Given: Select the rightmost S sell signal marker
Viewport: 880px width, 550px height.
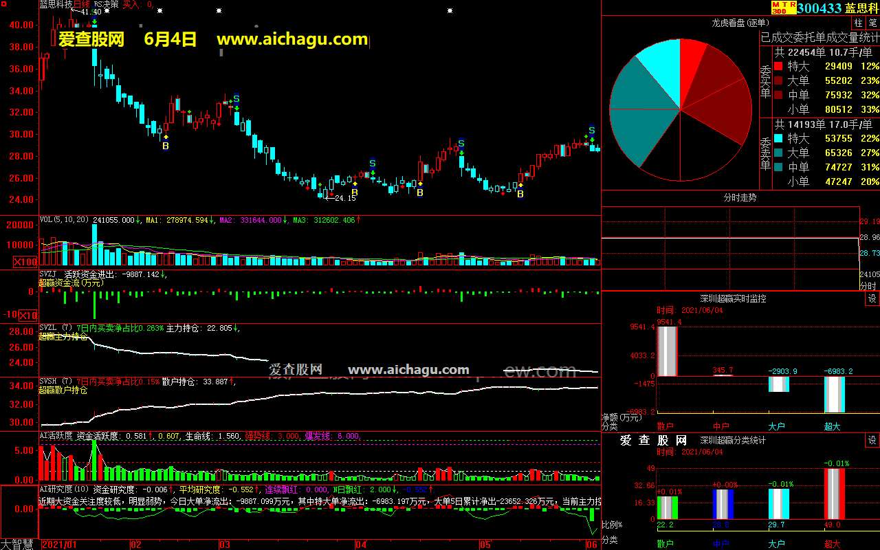Looking at the screenshot, I should [591, 131].
